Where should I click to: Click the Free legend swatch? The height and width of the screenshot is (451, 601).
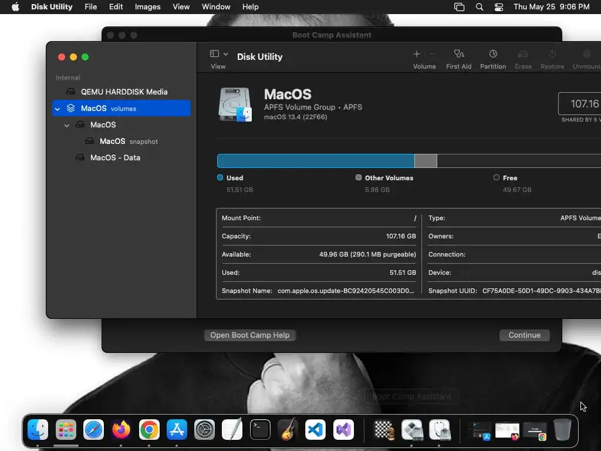click(x=497, y=177)
